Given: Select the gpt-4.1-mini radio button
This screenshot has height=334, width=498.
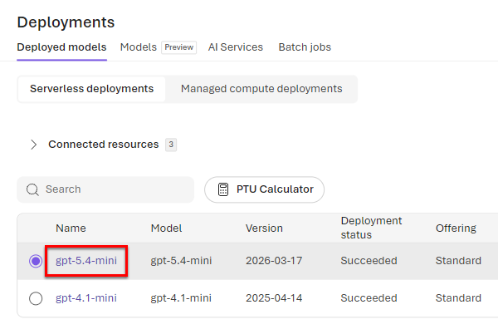Looking at the screenshot, I should (36, 298).
